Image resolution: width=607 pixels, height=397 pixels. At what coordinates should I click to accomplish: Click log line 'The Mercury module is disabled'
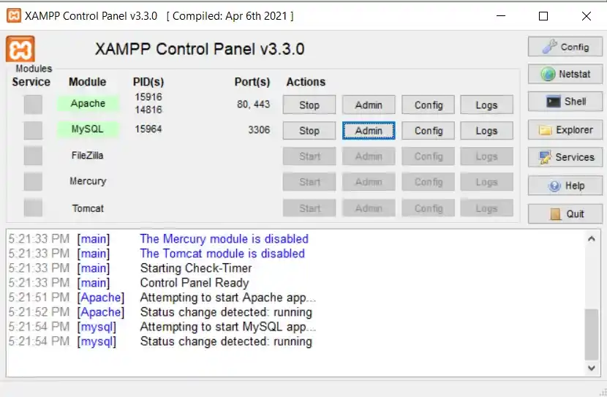[224, 239]
